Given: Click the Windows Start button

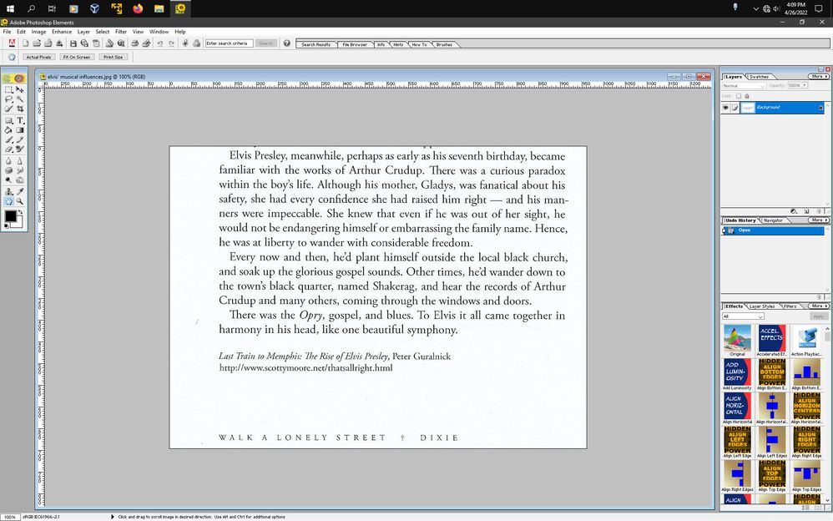Looking at the screenshot, I should 10,8.
